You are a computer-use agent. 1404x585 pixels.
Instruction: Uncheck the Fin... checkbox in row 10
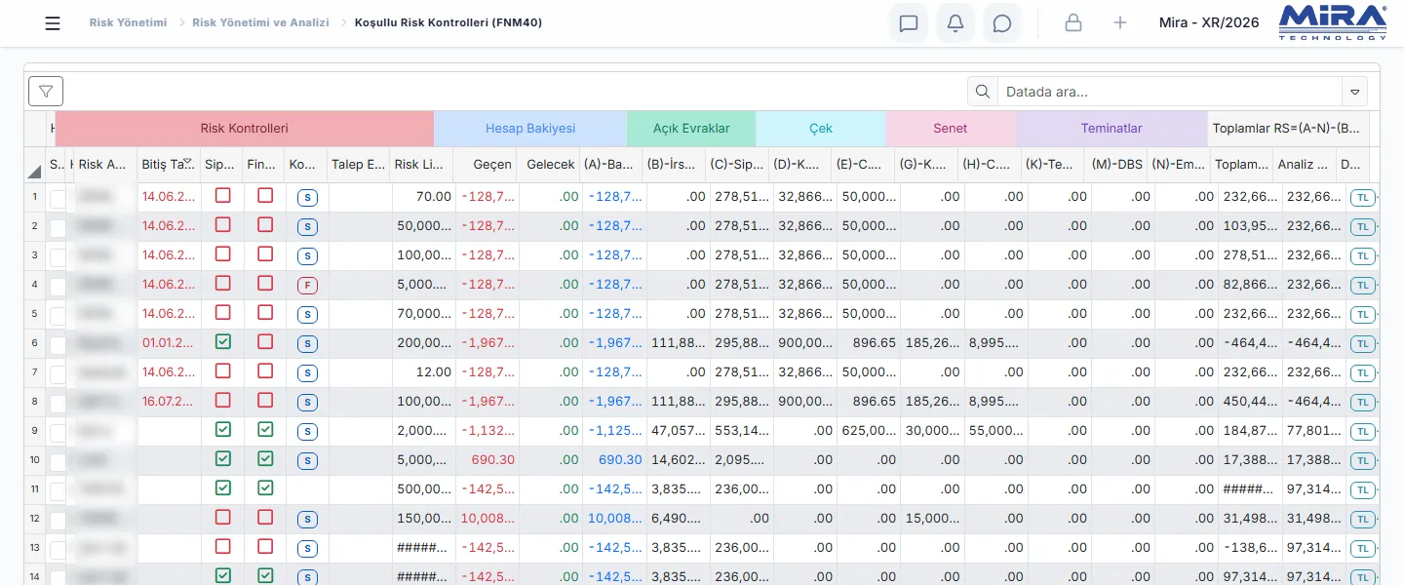[265, 458]
